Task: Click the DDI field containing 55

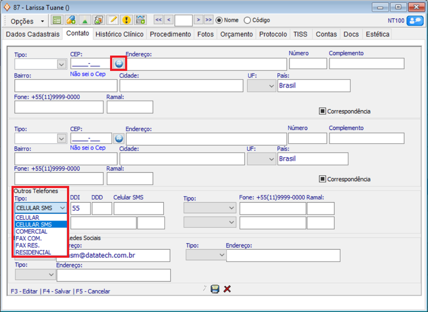Action: click(79, 208)
